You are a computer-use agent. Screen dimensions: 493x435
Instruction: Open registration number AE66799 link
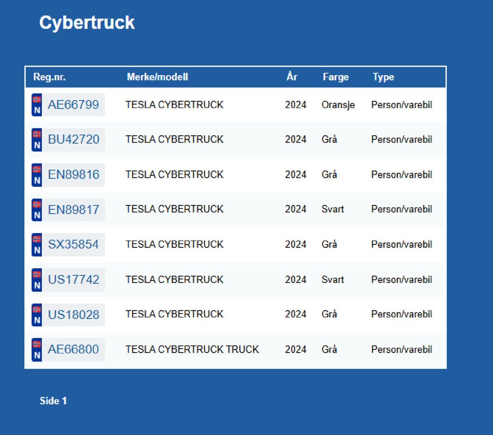pyautogui.click(x=73, y=105)
